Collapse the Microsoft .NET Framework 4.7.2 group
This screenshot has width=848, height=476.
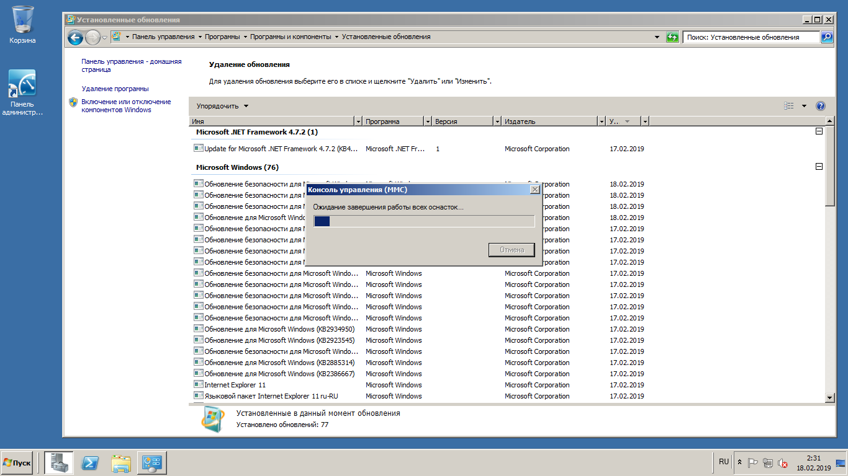(819, 131)
